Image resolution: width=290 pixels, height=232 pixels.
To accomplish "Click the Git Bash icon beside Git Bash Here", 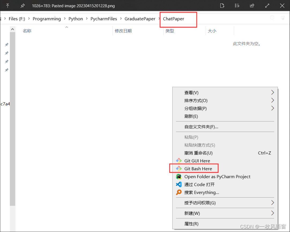I will click(x=179, y=168).
